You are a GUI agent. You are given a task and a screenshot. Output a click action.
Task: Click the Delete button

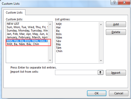116,32
